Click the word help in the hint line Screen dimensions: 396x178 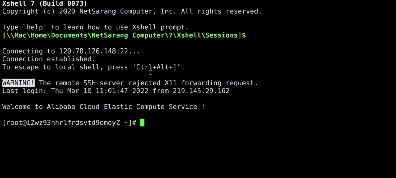35,27
